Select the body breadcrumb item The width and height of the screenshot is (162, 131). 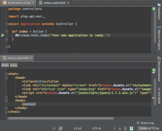click(x=14, y=65)
